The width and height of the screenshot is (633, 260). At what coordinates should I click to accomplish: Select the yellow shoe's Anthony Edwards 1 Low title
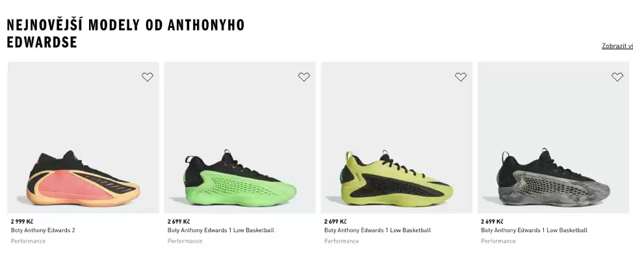click(378, 230)
